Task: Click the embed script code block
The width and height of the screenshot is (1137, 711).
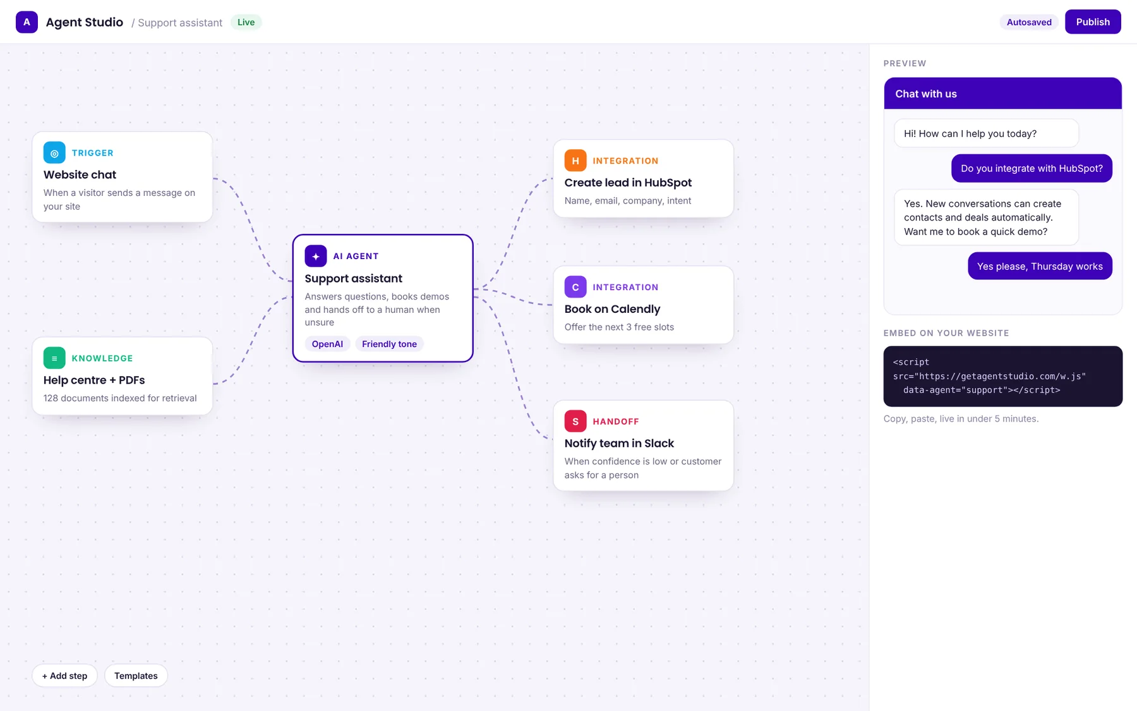Action: click(x=1002, y=376)
